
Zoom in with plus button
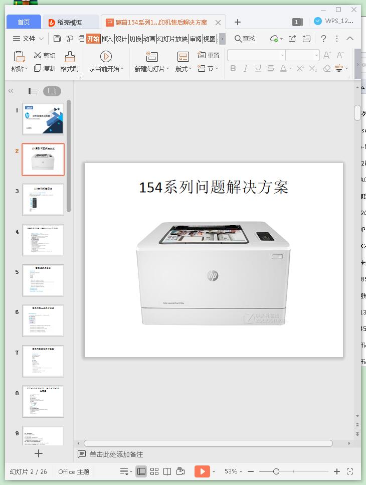tap(337, 471)
